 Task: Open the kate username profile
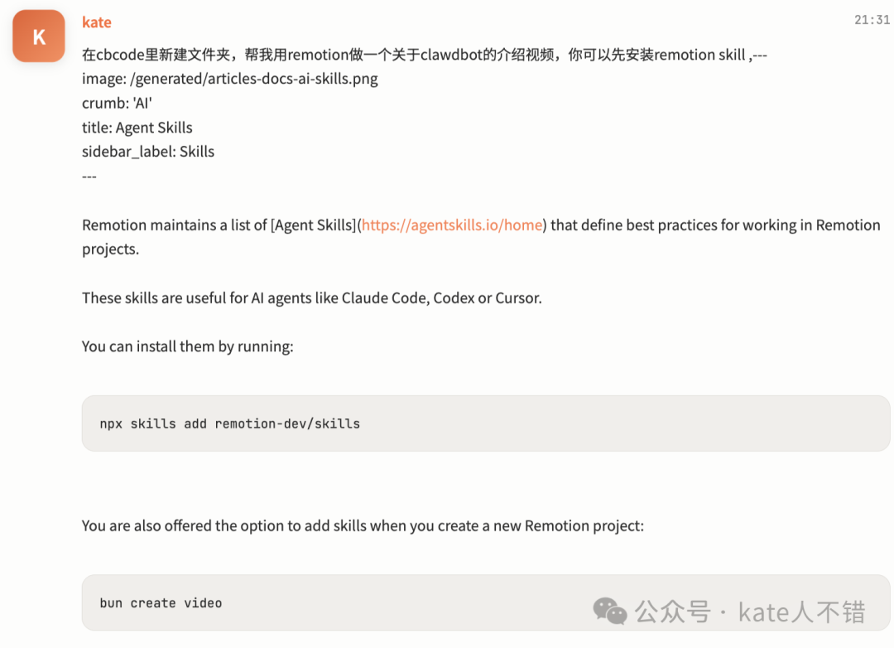point(97,22)
